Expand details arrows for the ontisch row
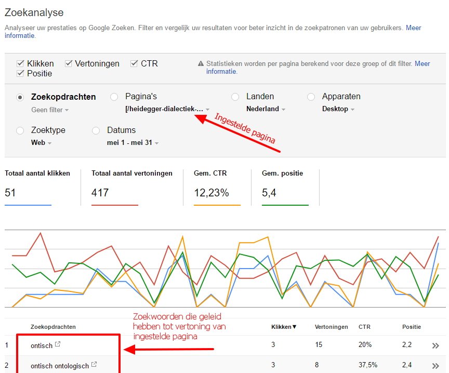 (435, 345)
